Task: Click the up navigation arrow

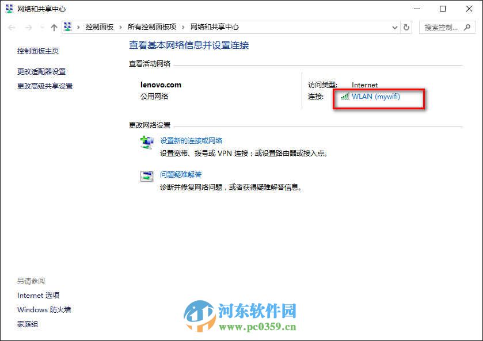Action: tap(54, 26)
